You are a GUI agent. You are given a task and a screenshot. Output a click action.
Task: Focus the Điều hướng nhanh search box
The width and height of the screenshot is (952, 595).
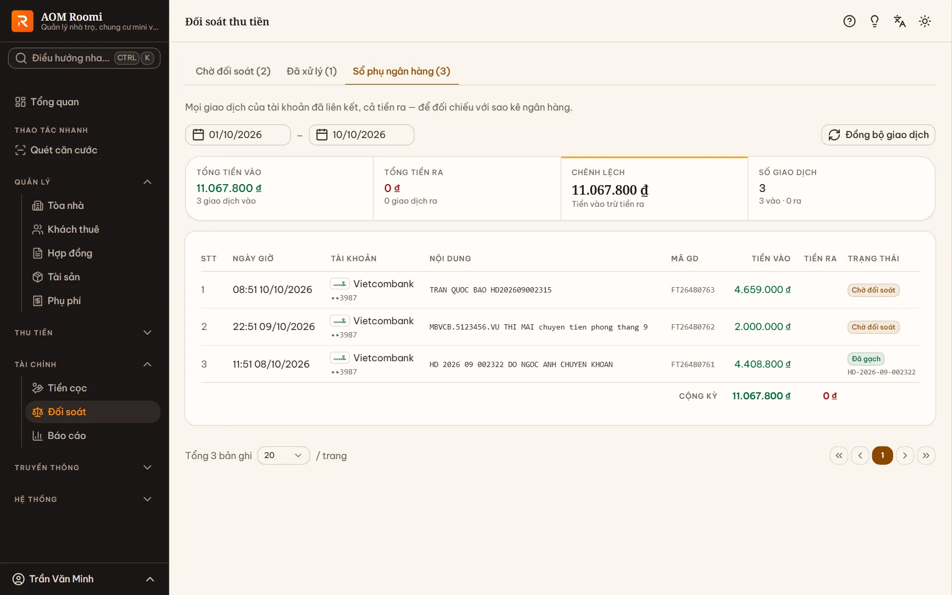pos(85,58)
